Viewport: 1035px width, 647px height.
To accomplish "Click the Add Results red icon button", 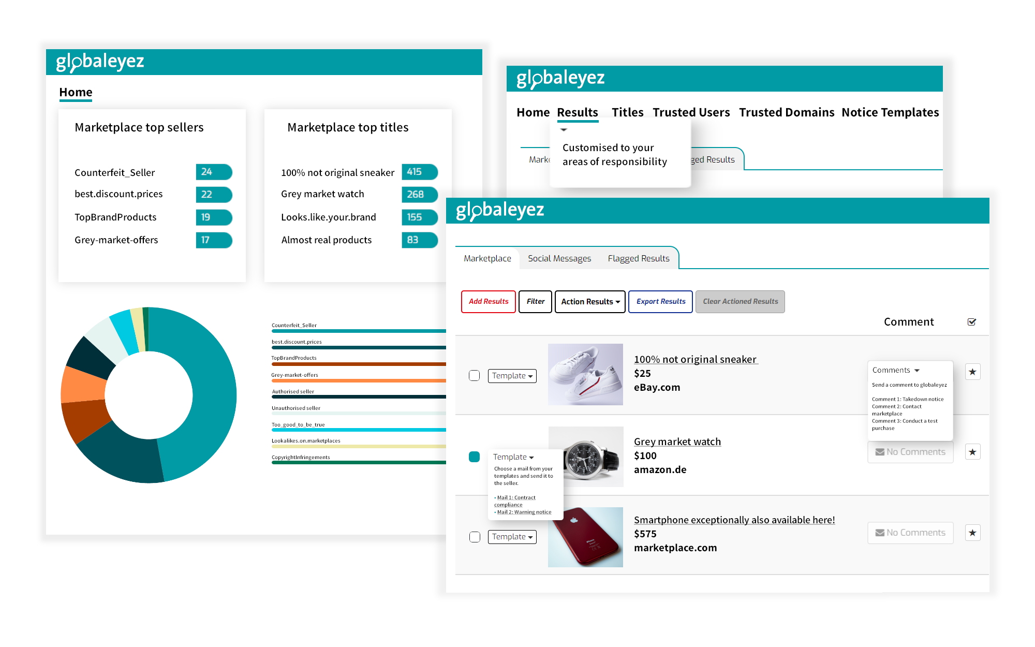I will pos(487,301).
